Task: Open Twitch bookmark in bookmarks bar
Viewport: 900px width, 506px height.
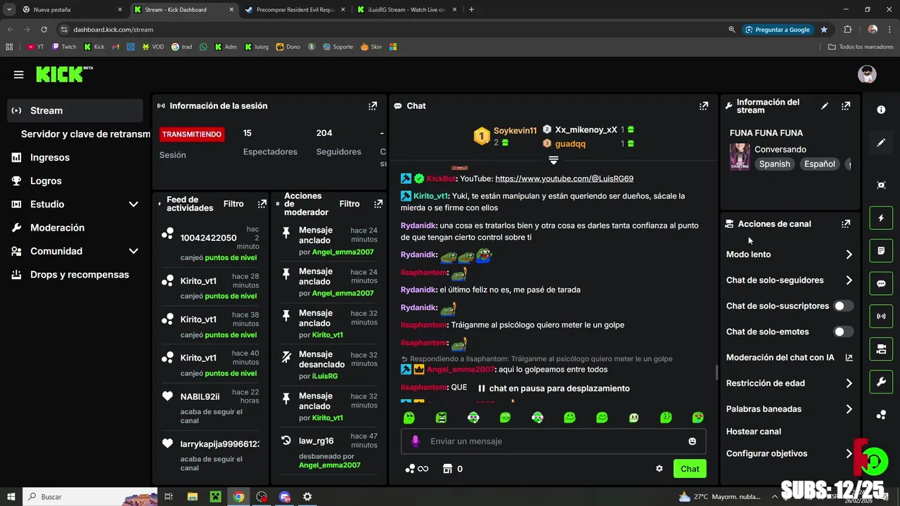Action: pos(64,47)
